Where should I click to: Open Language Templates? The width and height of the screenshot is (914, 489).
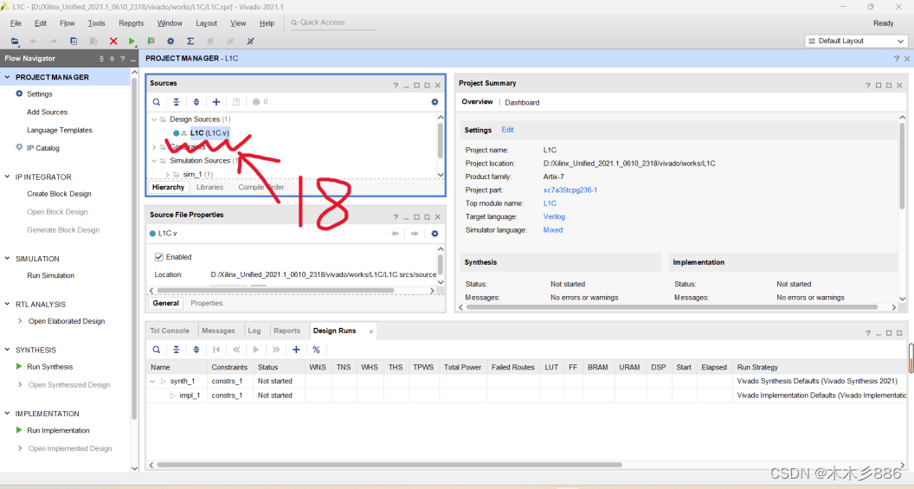click(x=60, y=130)
